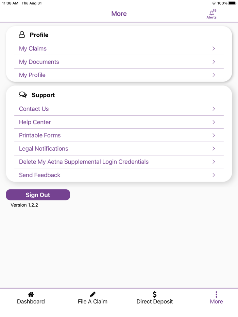This screenshot has width=238, height=317.
Task: Expand the Help Center chevron
Action: pyautogui.click(x=214, y=122)
